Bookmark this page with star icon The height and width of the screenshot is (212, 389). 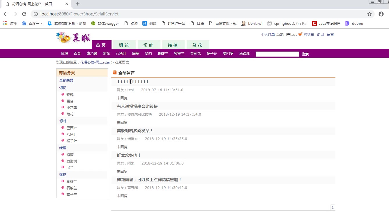pyautogui.click(x=369, y=14)
